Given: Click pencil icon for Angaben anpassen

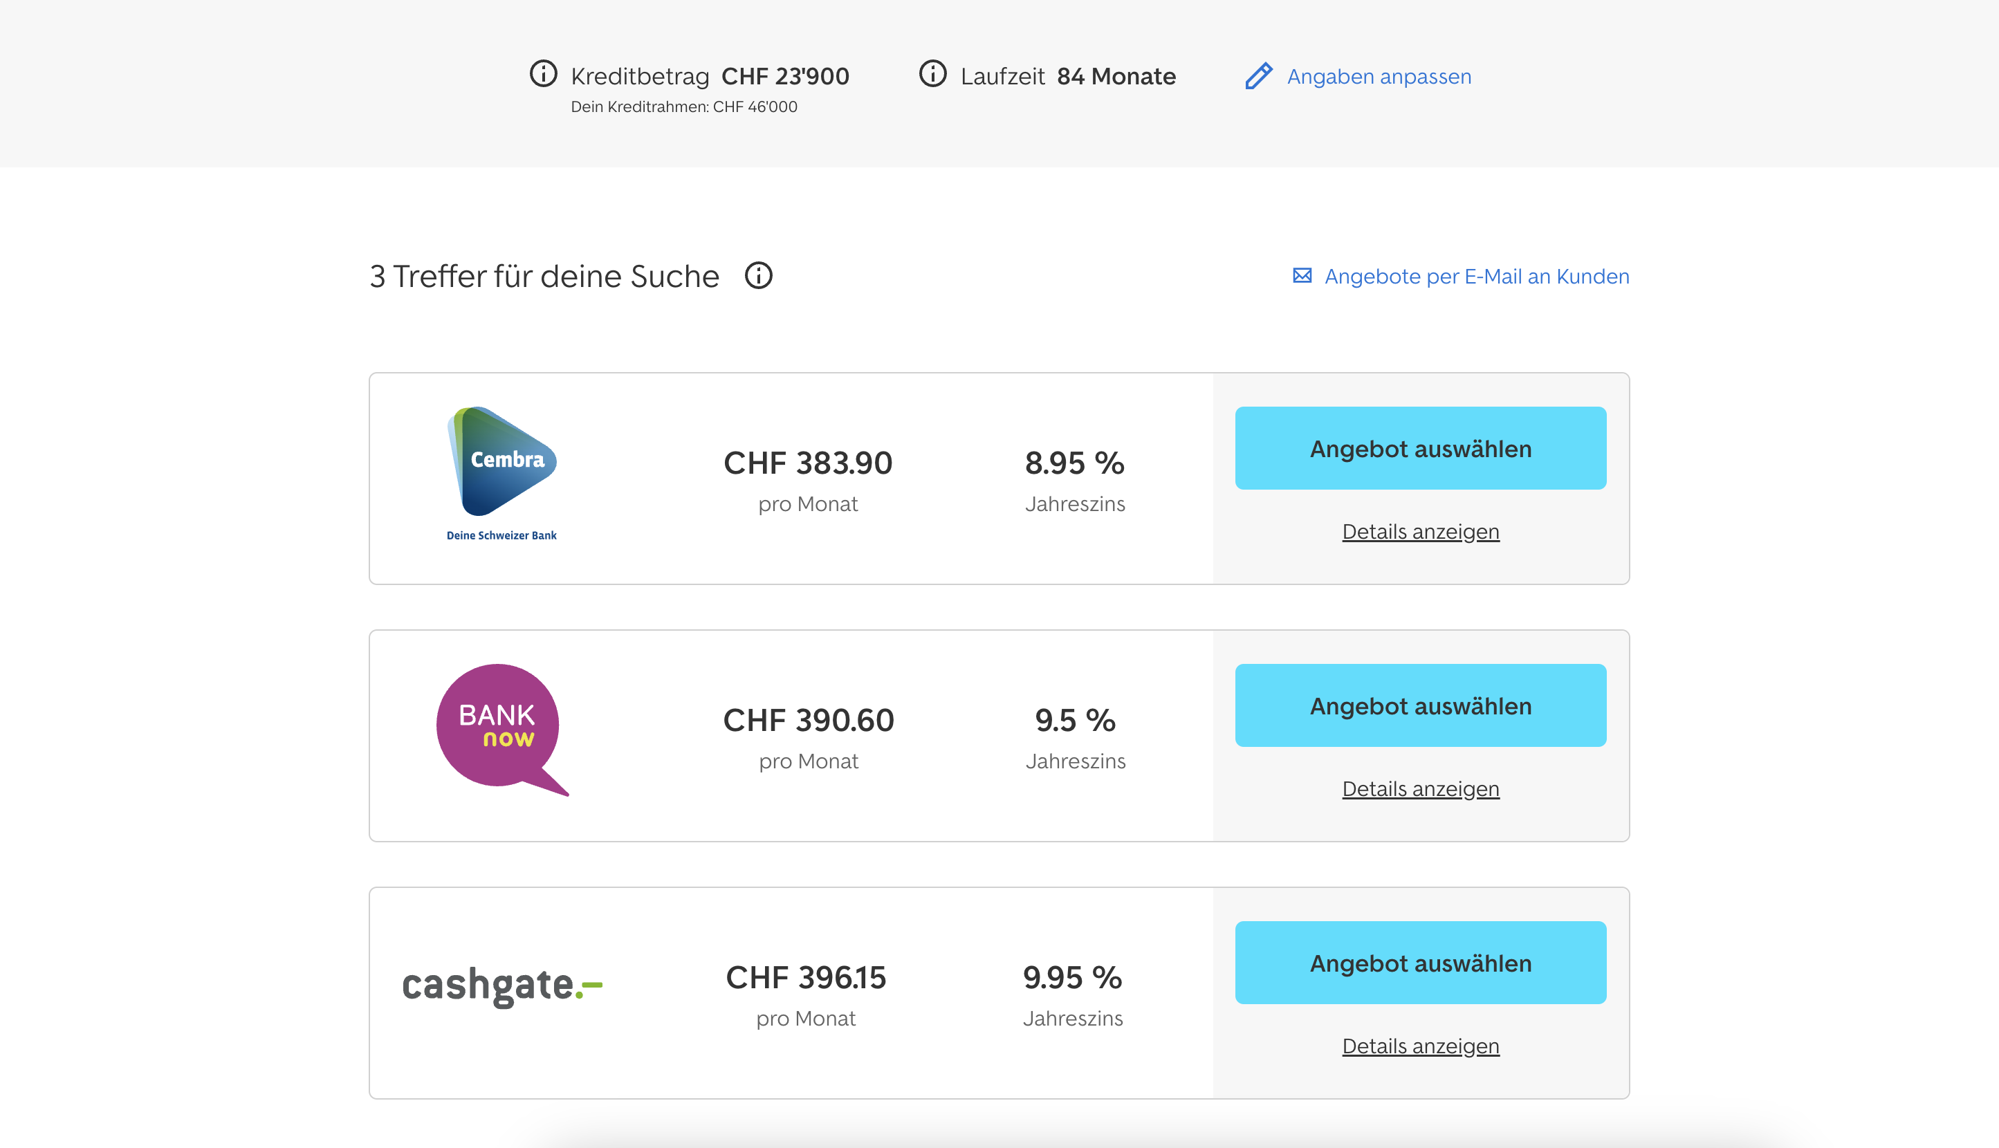Looking at the screenshot, I should (1259, 75).
